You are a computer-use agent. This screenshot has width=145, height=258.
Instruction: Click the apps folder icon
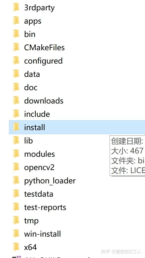pyautogui.click(x=16, y=21)
